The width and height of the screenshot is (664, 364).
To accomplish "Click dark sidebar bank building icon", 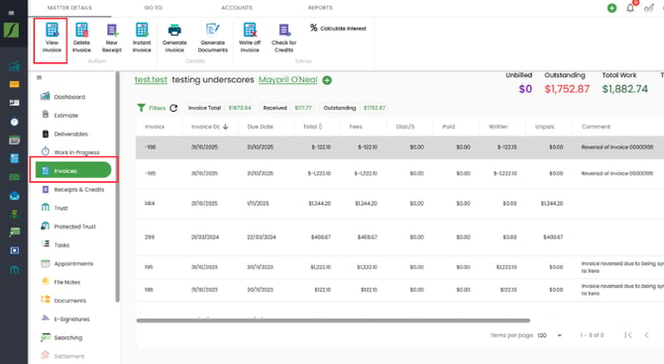I will tap(14, 269).
